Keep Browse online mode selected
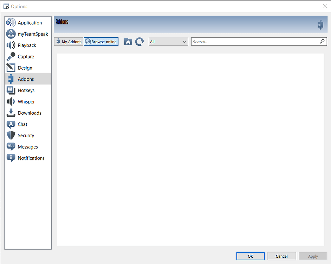This screenshot has height=264, width=331. 101,42
